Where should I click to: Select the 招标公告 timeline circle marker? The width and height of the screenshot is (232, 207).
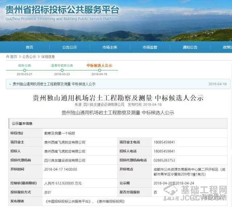(x=25, y=70)
